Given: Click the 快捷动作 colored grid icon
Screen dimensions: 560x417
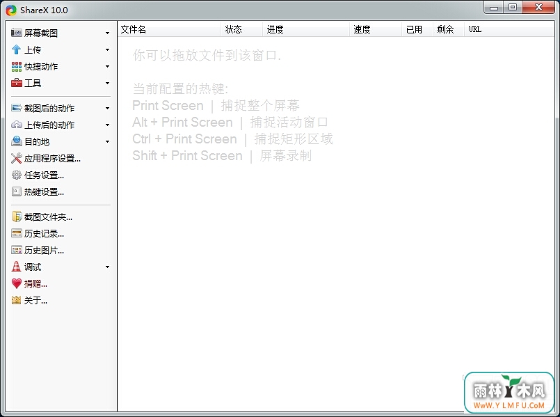Looking at the screenshot, I should pyautogui.click(x=17, y=66).
